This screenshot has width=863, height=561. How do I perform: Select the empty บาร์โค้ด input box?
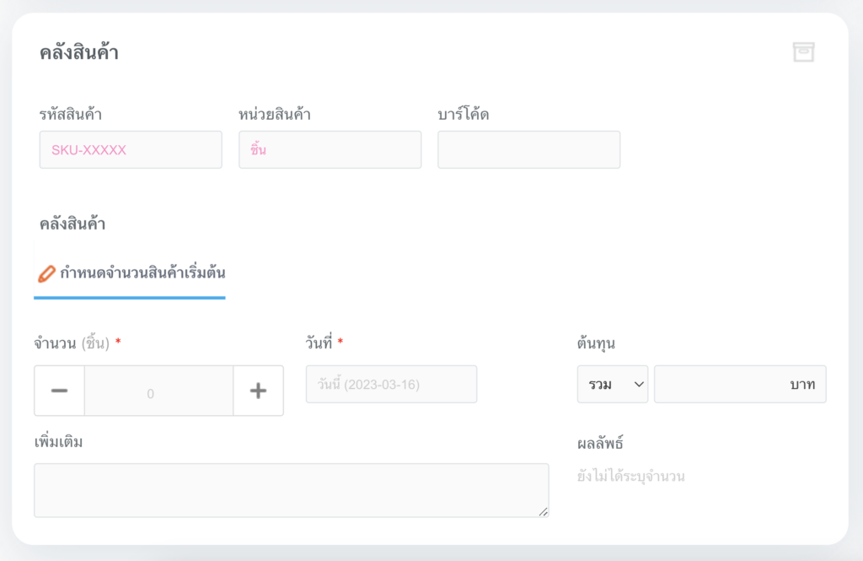pyautogui.click(x=528, y=150)
